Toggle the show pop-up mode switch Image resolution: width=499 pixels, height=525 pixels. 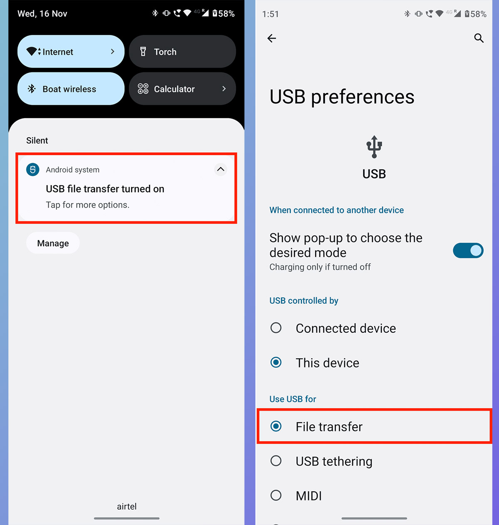click(468, 250)
